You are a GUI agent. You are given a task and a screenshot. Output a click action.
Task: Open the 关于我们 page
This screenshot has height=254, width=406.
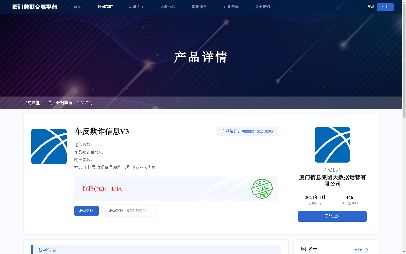pos(262,7)
